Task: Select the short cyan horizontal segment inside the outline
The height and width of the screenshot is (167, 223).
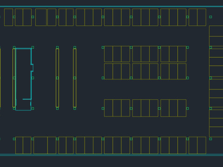Action: (27, 99)
